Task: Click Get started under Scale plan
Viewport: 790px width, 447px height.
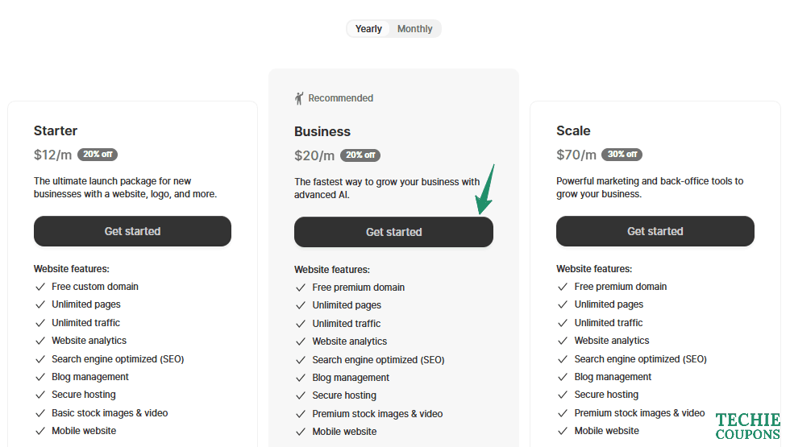Action: (655, 231)
